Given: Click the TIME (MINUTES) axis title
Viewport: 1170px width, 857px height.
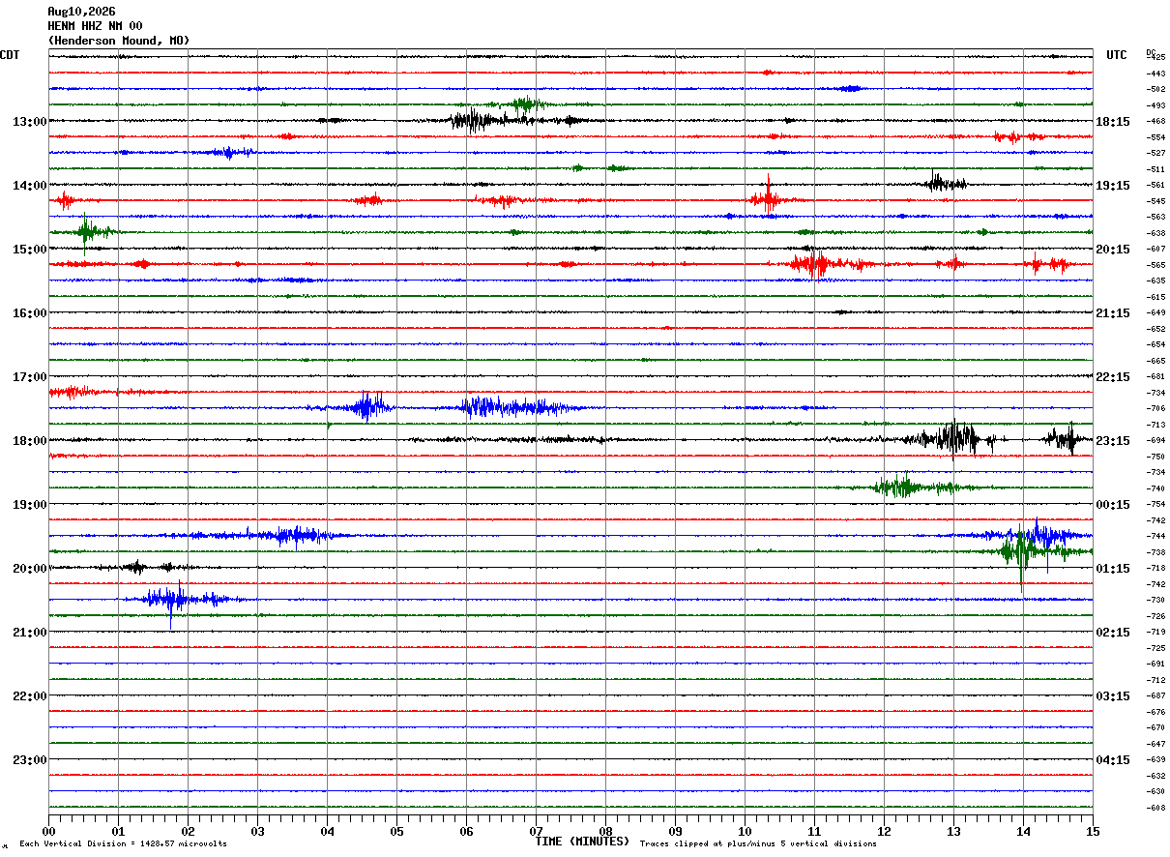Looking at the screenshot, I should point(582,842).
